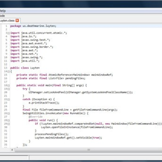Click the 'import java.awt.event.*;' line
This screenshot has height=162, width=162.
[29, 43]
